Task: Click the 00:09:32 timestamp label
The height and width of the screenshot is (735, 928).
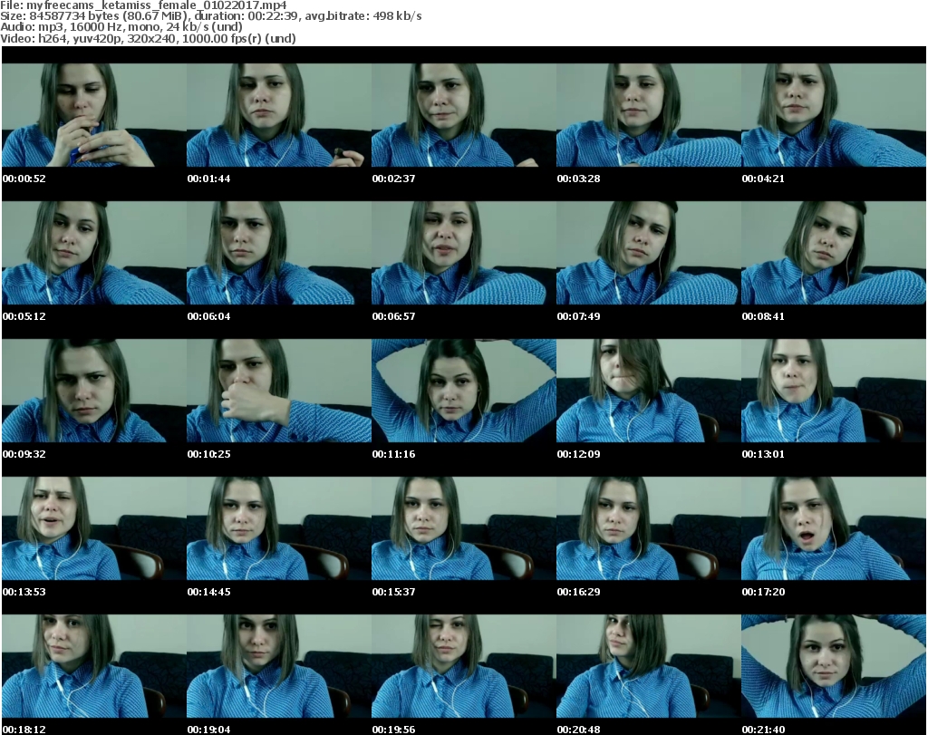Action: [24, 454]
